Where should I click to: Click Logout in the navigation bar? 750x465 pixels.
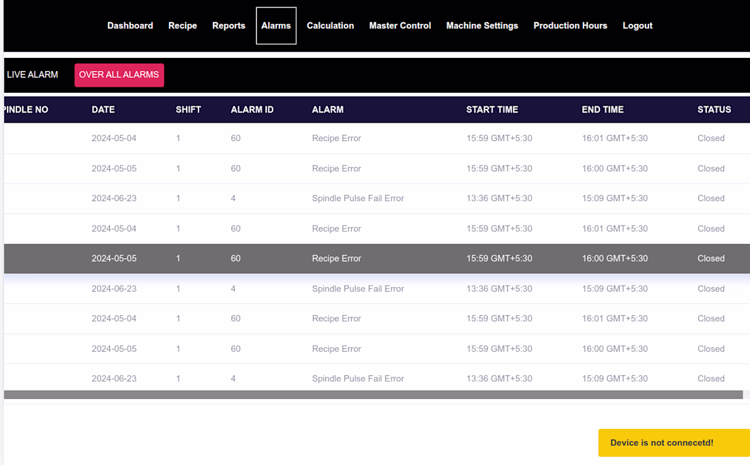(x=637, y=26)
